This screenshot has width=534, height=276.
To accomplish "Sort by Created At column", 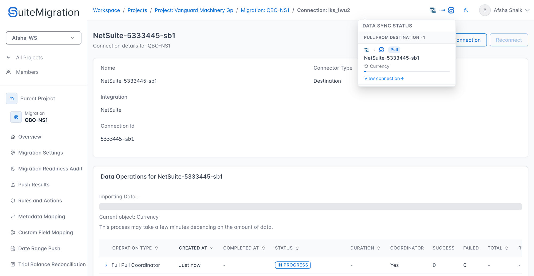I will tap(196, 248).
